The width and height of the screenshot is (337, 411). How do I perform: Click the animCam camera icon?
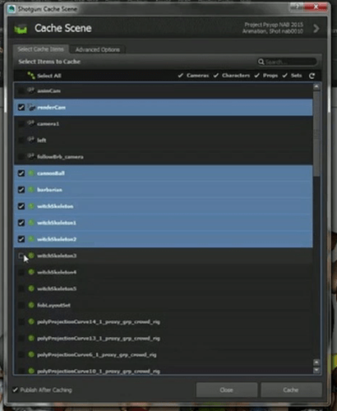(31, 90)
